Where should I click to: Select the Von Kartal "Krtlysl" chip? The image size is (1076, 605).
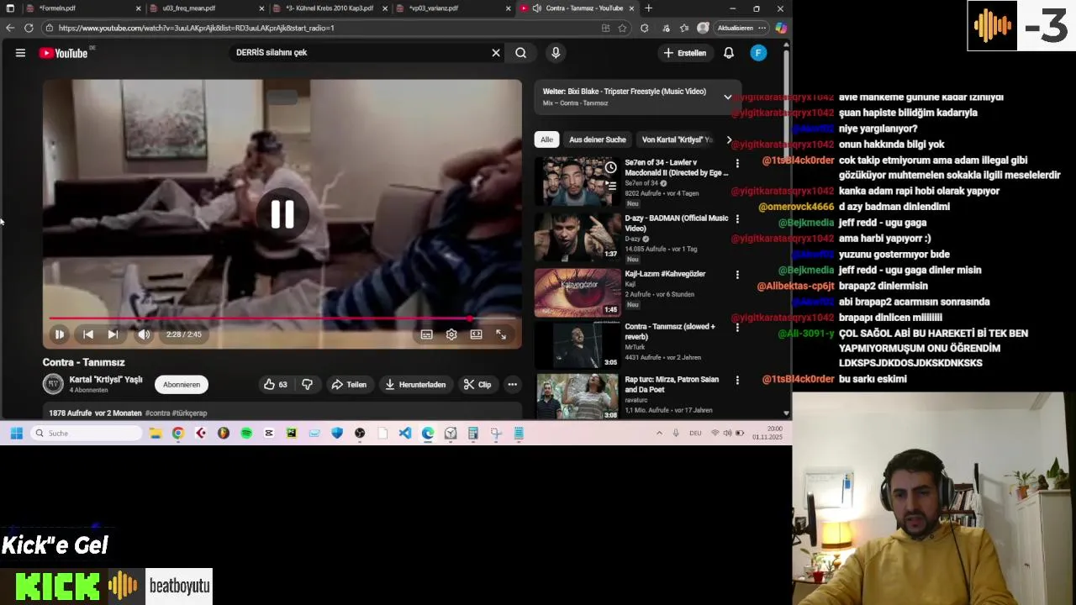point(677,139)
